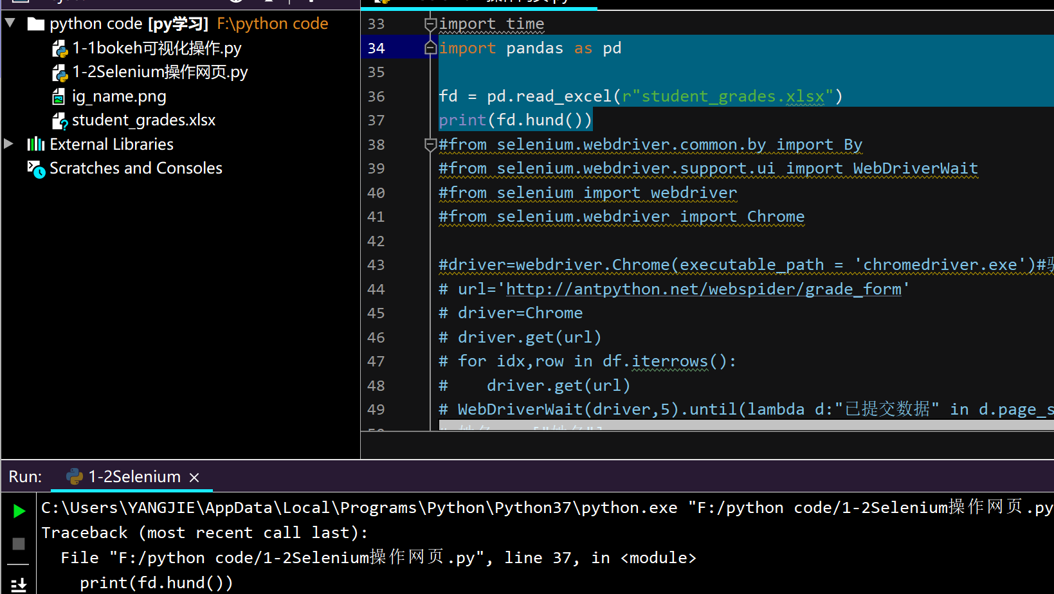Toggle the fold marker at line 38
Screen dimensions: 1054x594
pyautogui.click(x=430, y=145)
